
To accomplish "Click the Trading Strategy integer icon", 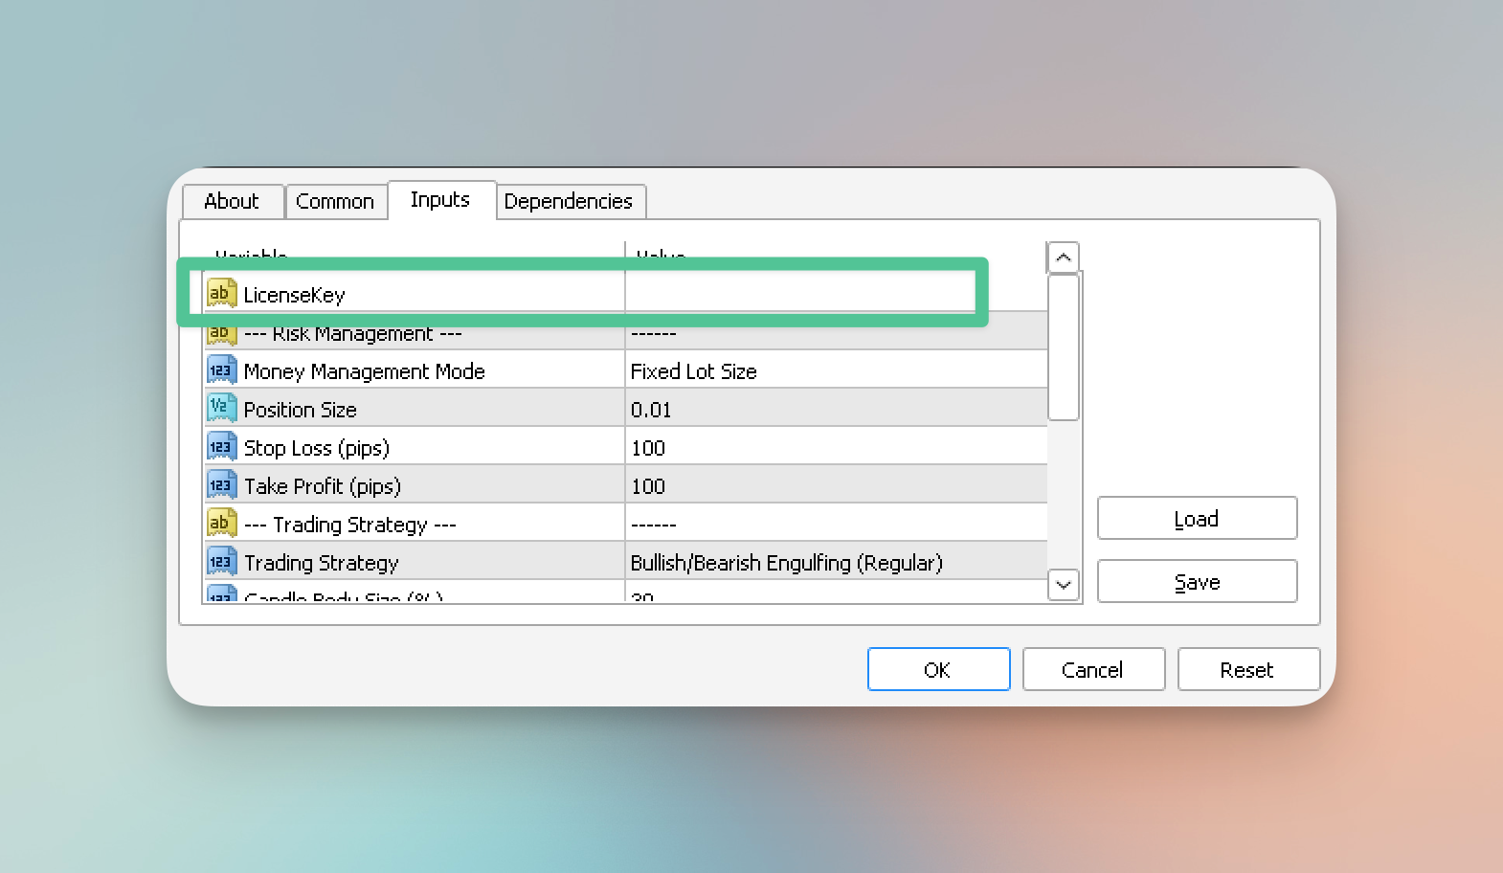I will pyautogui.click(x=221, y=562).
